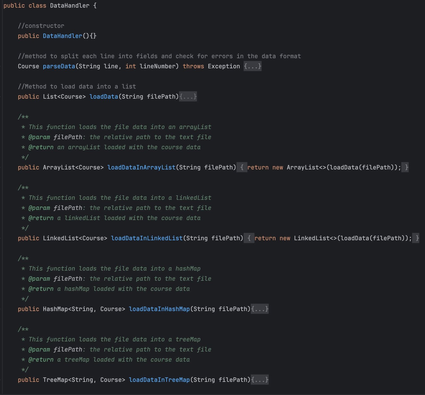Expand the folded loadDataInTreeMap body
Image resolution: width=425 pixels, height=395 pixels.
[260, 380]
